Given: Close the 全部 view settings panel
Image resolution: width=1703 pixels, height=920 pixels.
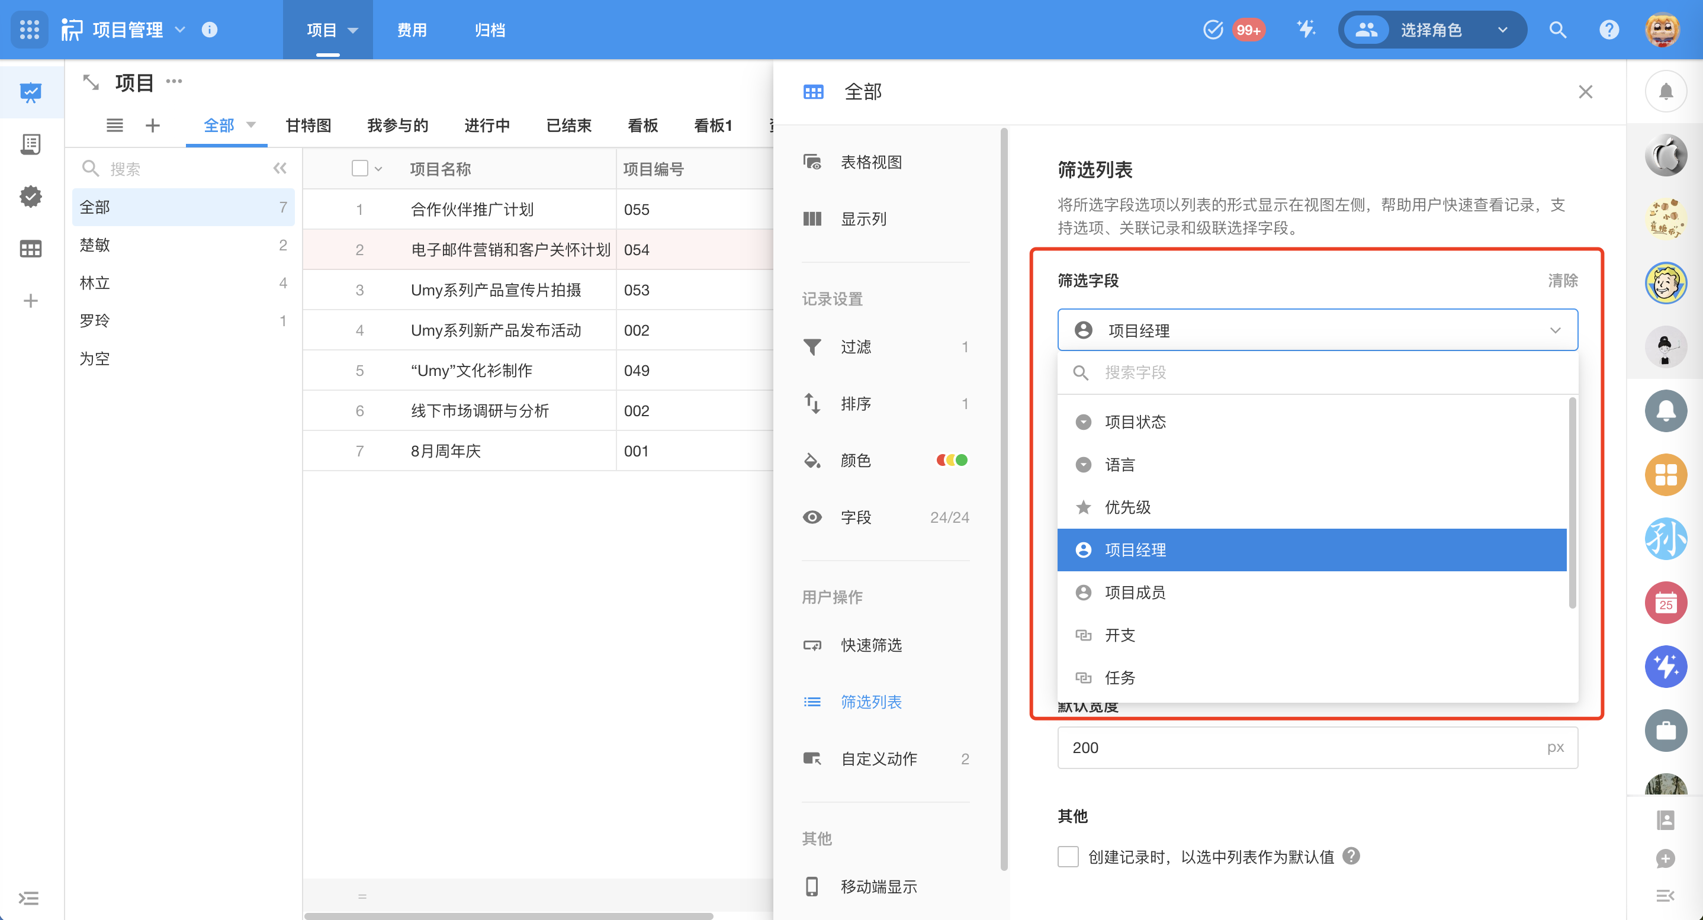Looking at the screenshot, I should (x=1585, y=92).
